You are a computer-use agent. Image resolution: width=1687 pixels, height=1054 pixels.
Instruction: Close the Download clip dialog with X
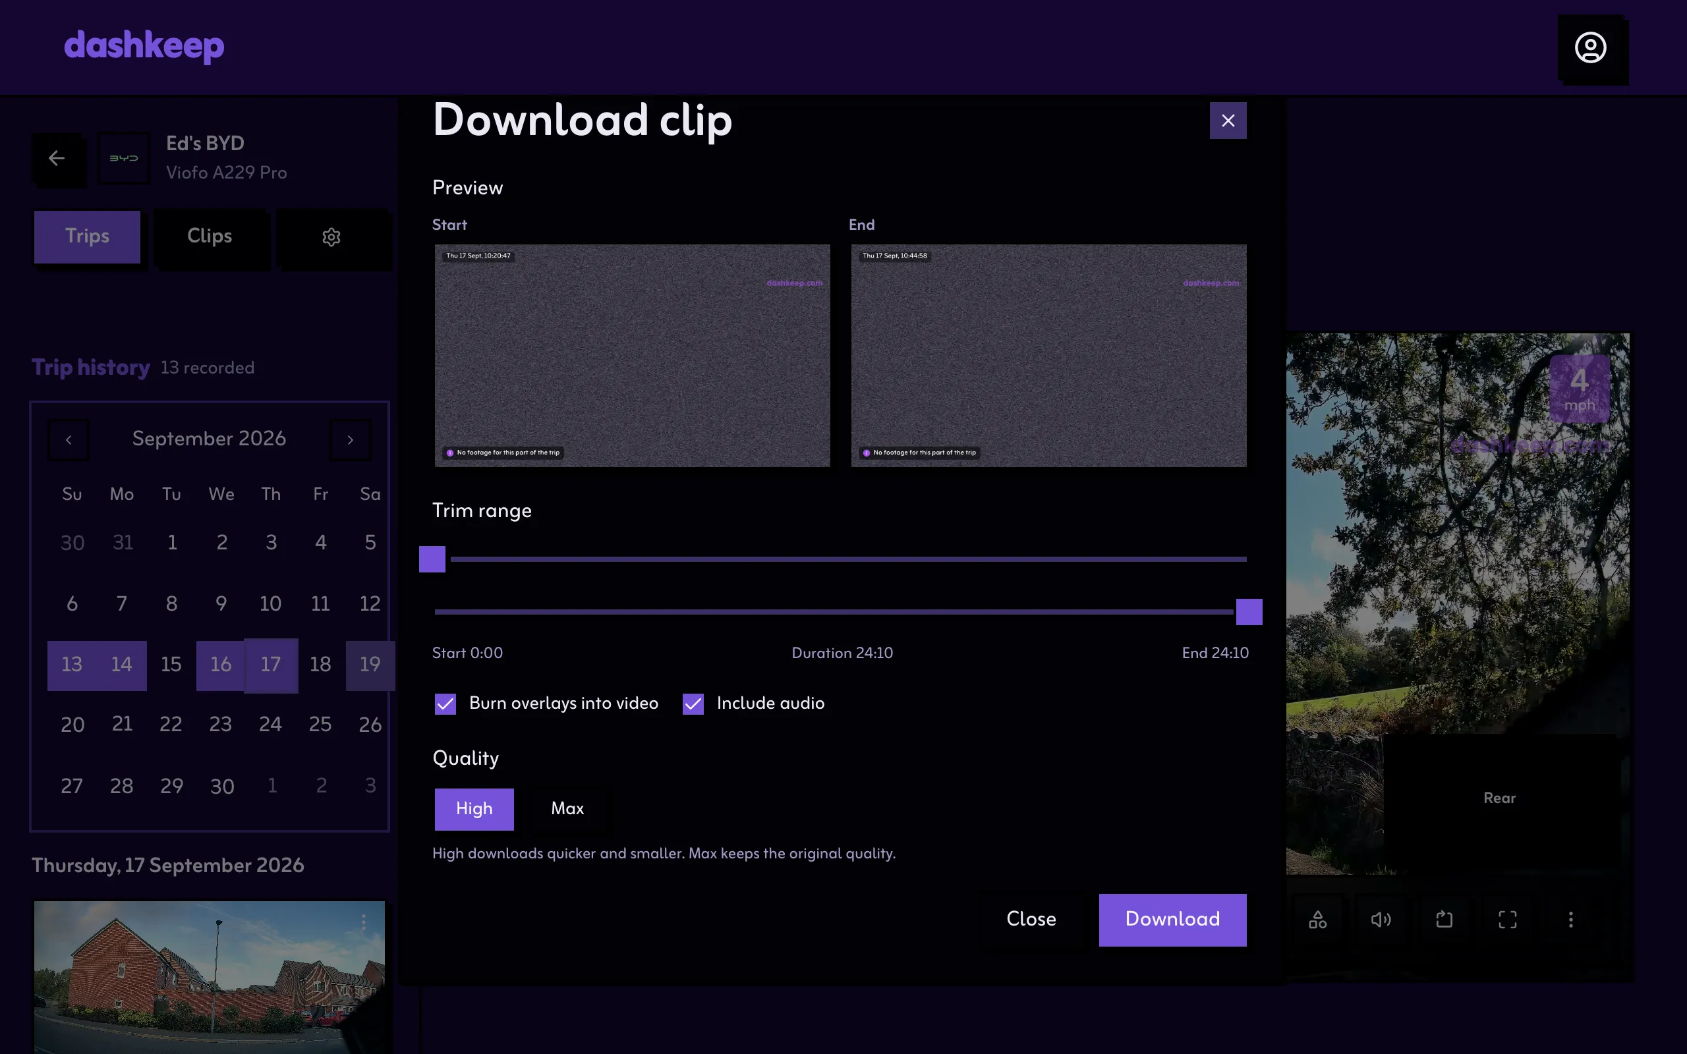click(x=1228, y=121)
